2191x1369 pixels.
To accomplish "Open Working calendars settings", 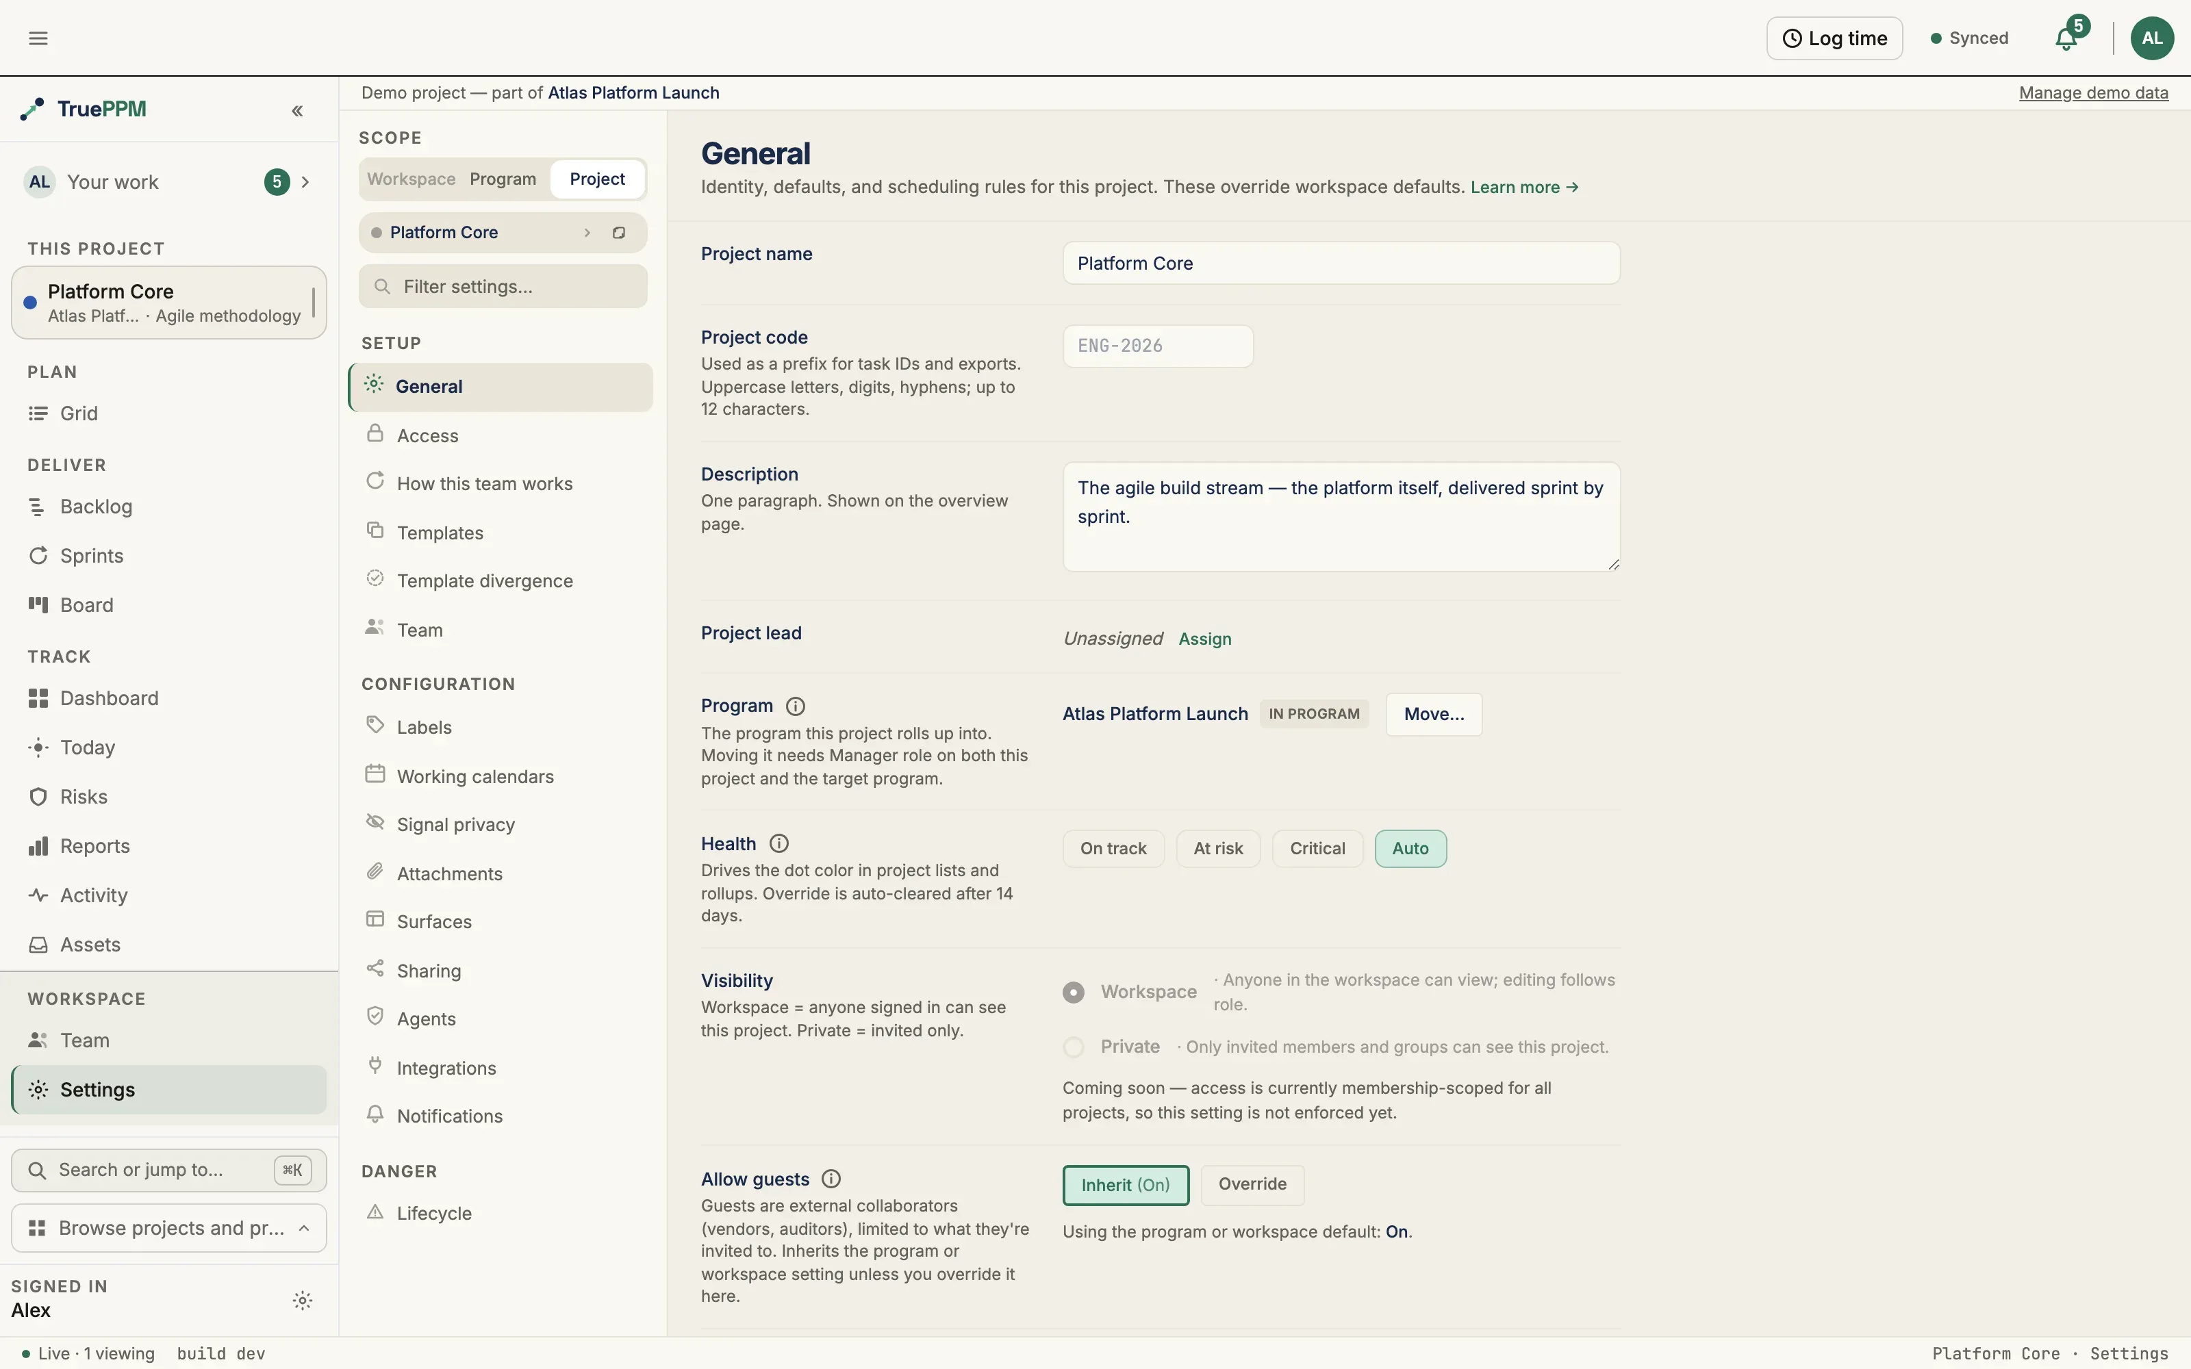I will click(501, 776).
